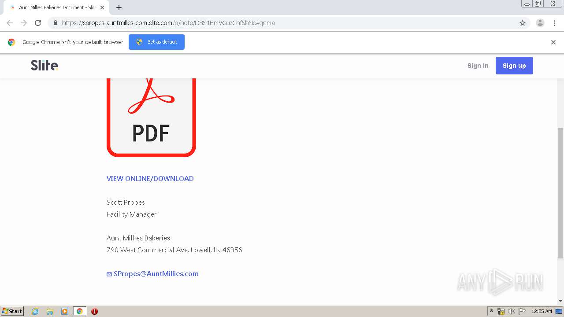
Task: Show hidden system tray icons
Action: coord(491,311)
